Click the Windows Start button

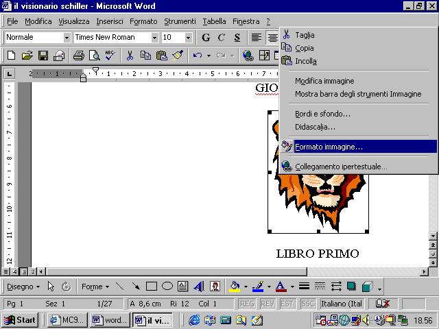click(x=20, y=320)
